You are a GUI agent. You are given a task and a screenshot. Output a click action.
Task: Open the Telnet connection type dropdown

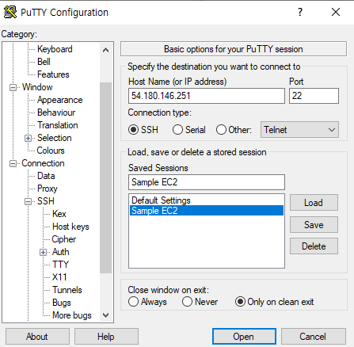299,130
